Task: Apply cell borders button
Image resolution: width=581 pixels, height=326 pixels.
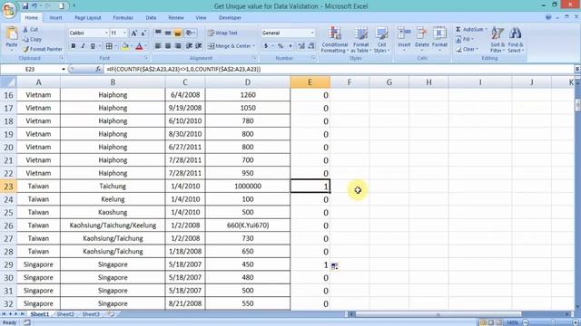Action: (109, 46)
